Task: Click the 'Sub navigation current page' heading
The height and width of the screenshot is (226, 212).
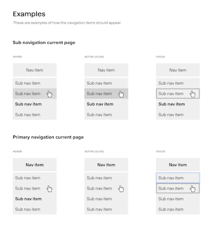Action: tap(44, 42)
